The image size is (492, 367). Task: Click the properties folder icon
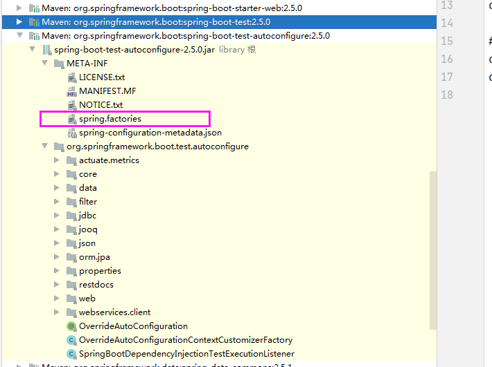pyautogui.click(x=71, y=271)
